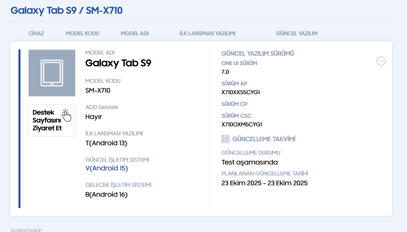
Task: Select the AP version X710XXS5CYG1
Action: tap(240, 92)
